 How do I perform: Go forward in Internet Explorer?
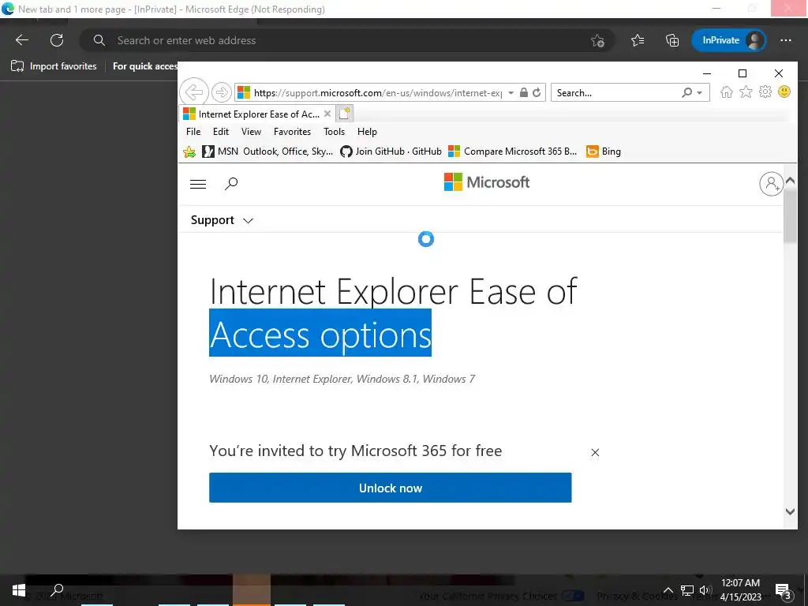coord(222,92)
